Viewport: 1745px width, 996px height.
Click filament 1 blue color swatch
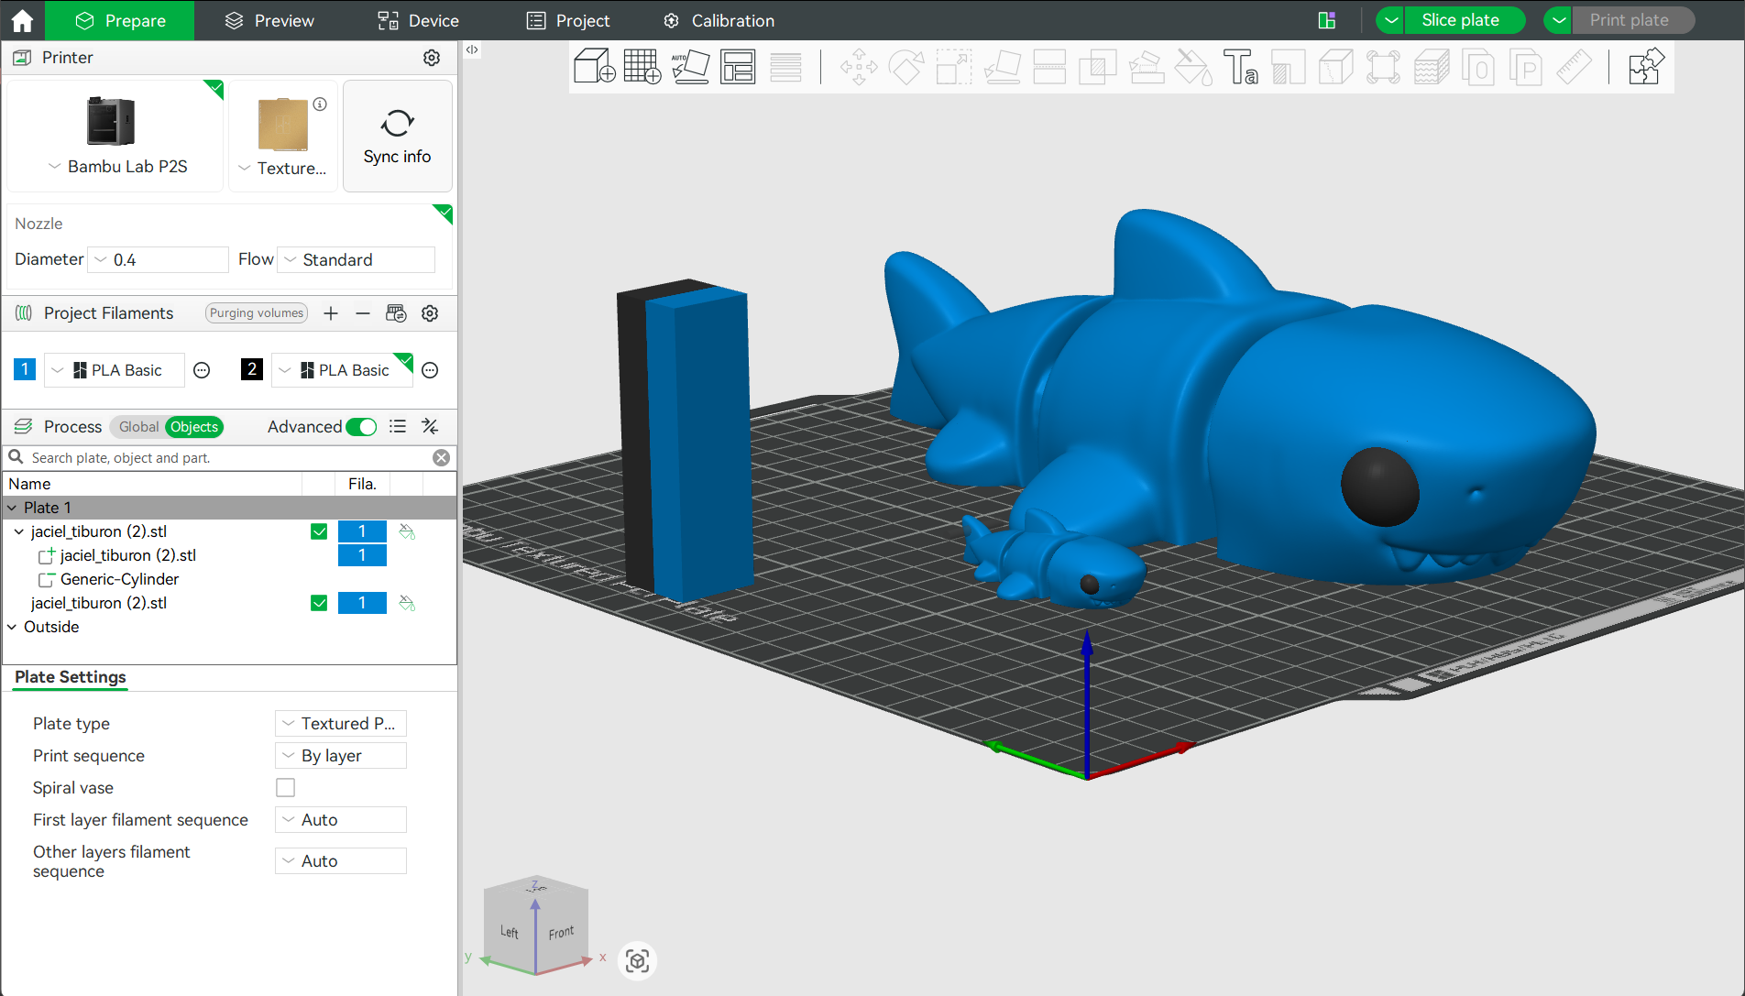[25, 369]
